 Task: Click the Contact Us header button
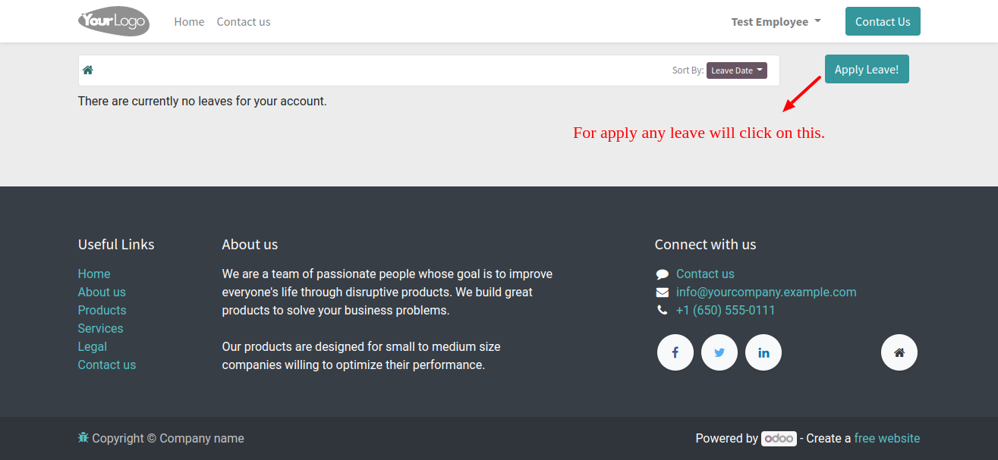click(883, 21)
